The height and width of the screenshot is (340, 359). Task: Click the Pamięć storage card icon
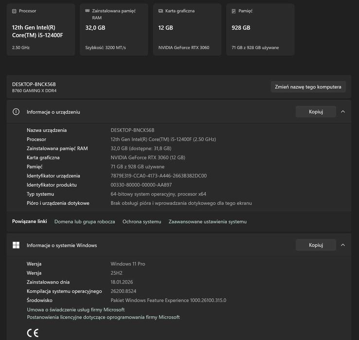click(x=233, y=11)
